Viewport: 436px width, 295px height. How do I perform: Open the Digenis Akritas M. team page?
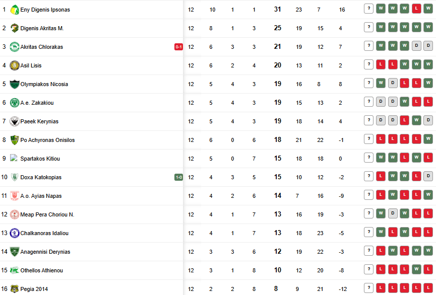click(x=42, y=28)
